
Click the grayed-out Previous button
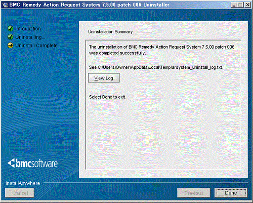(x=194, y=193)
